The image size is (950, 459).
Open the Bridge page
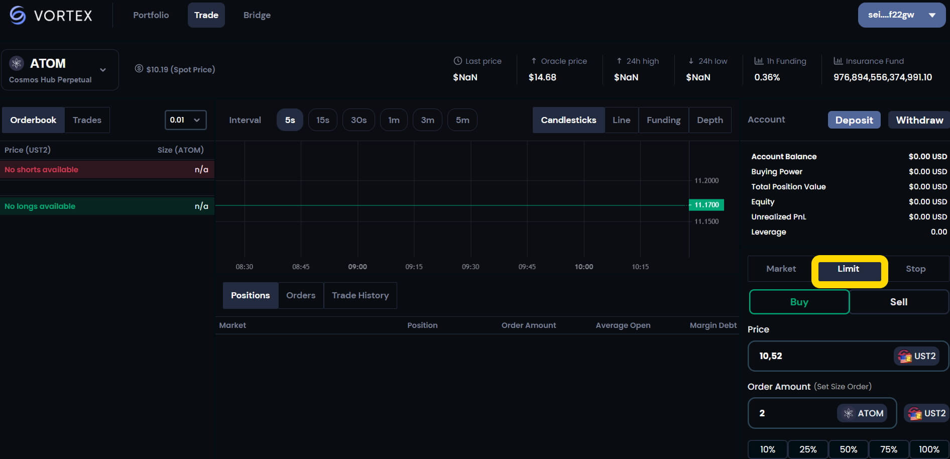point(257,15)
